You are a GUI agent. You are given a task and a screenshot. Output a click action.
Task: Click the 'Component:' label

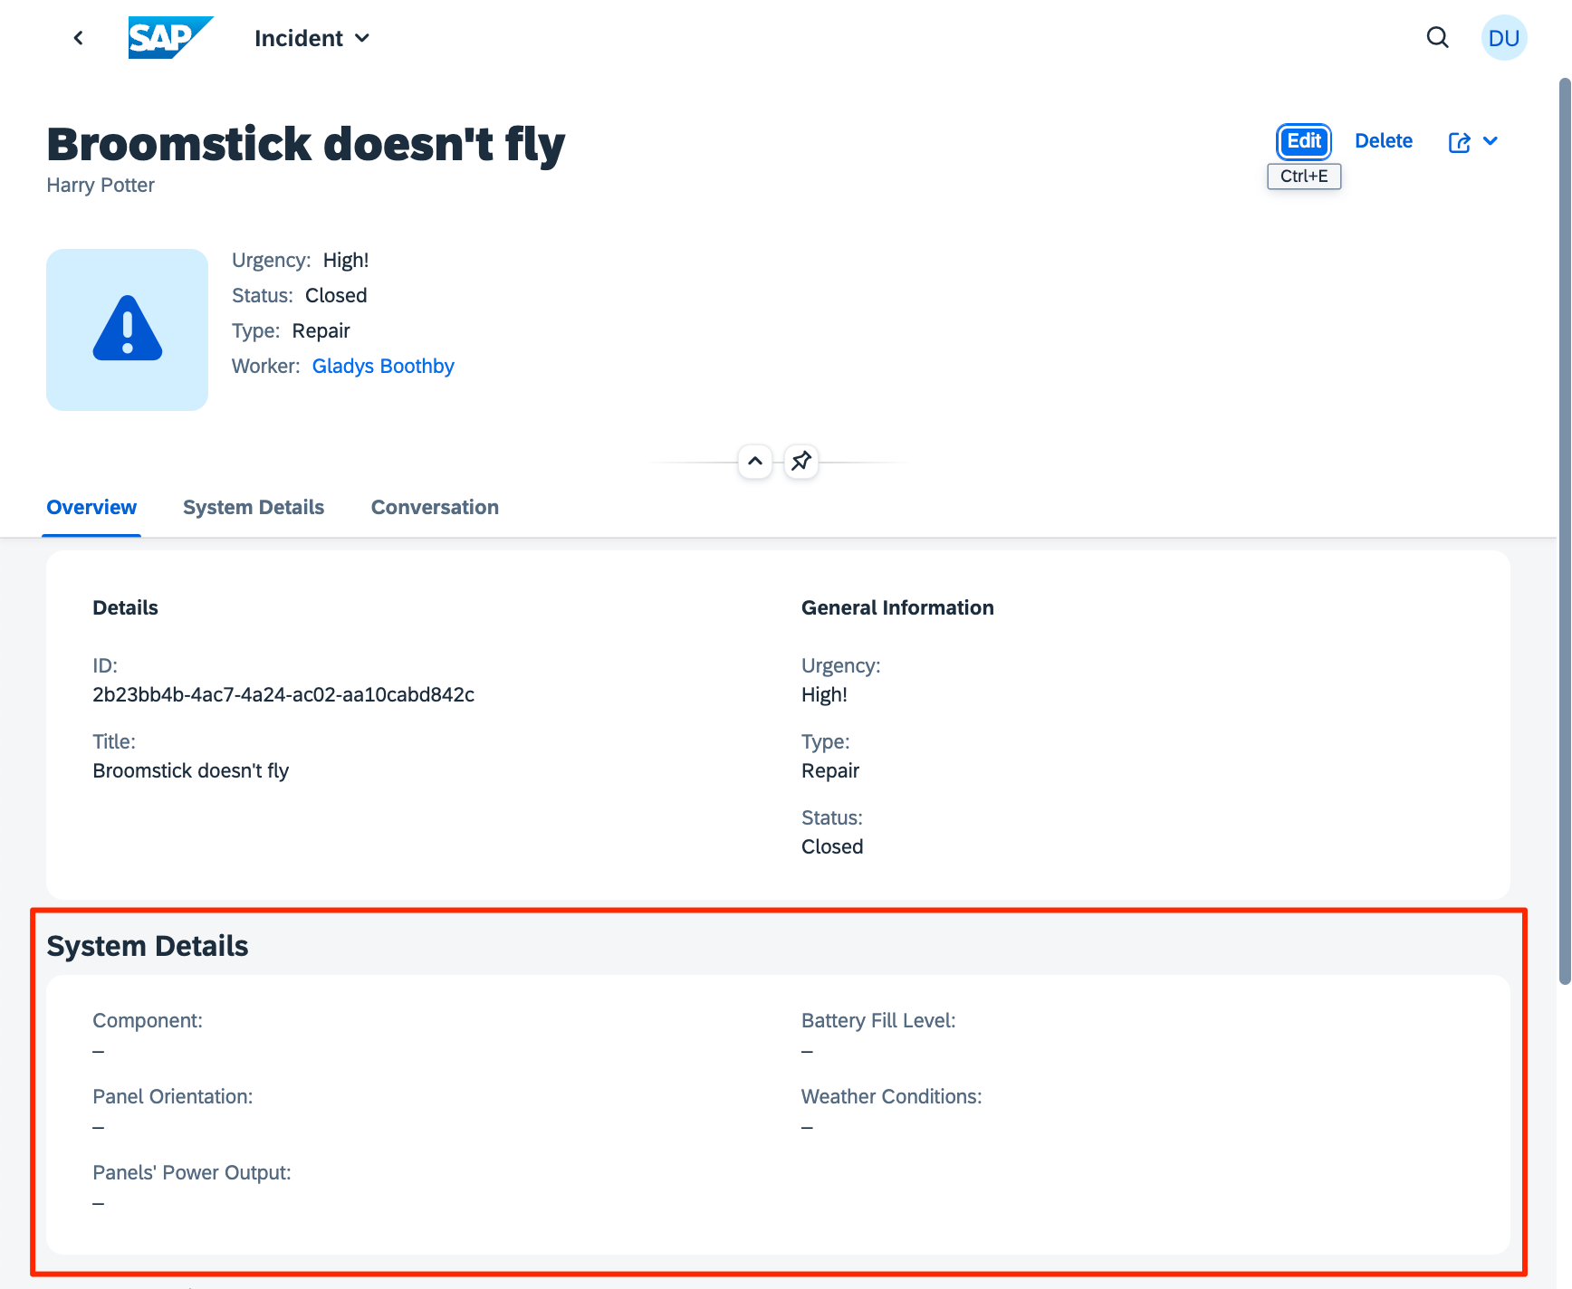tap(148, 1020)
